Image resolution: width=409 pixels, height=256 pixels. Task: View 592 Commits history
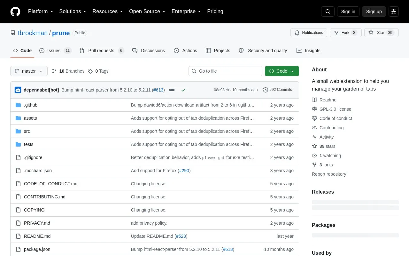coord(277,90)
